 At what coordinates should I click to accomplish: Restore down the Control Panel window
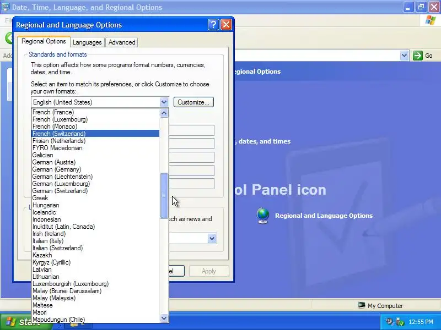tap(421, 7)
